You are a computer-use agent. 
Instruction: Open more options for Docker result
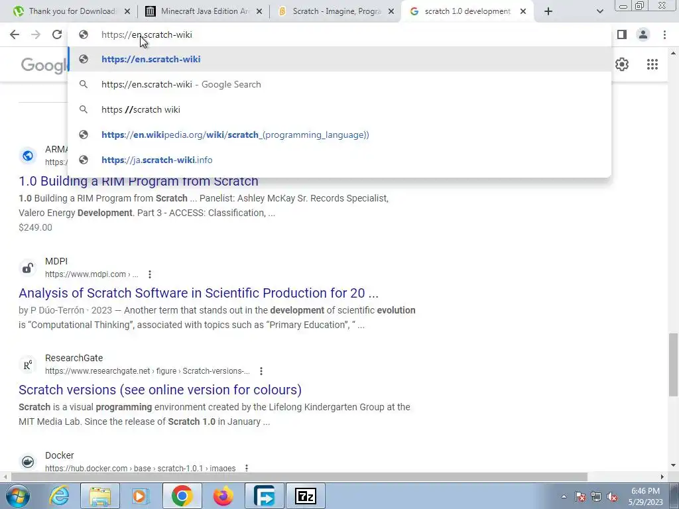tap(247, 468)
